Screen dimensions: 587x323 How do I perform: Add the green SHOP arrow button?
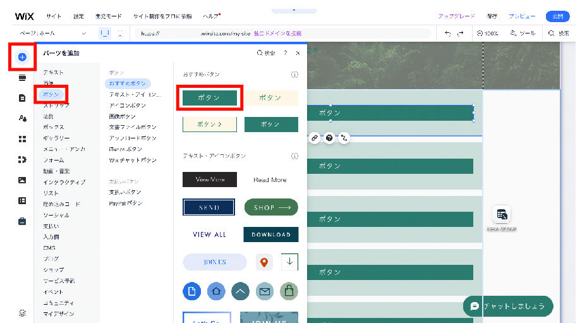pyautogui.click(x=271, y=207)
